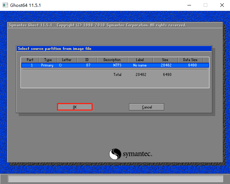
Task: Click the Size column header
Action: (x=165, y=60)
